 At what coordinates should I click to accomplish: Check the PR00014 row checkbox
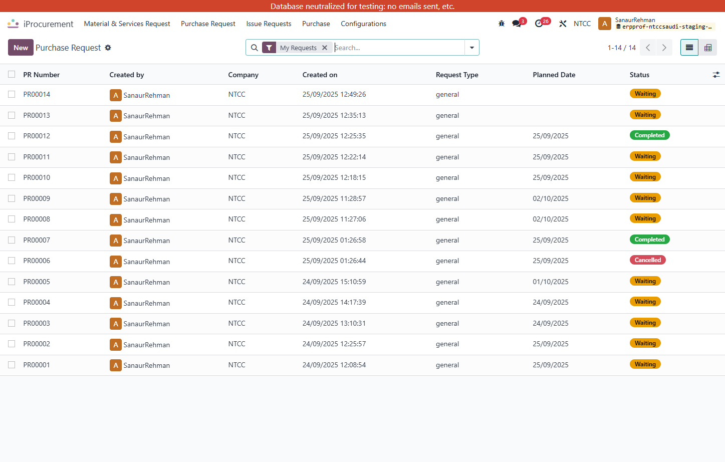click(12, 94)
